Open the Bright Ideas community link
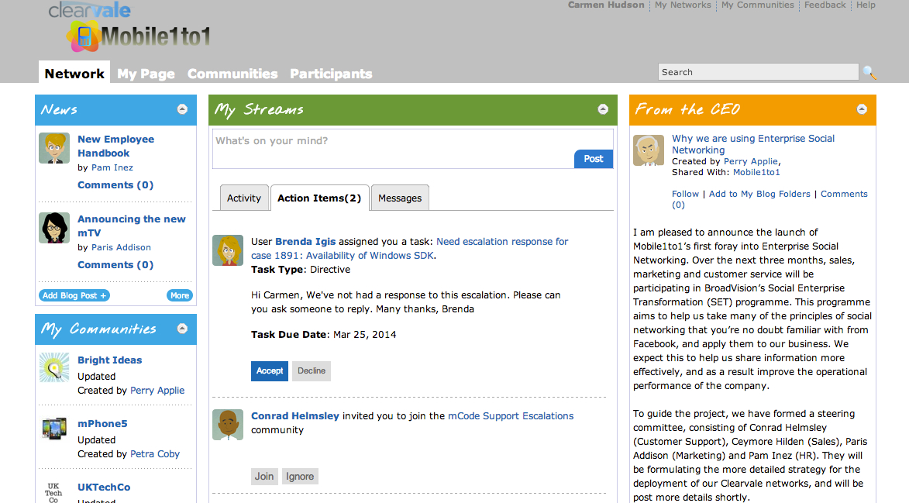This screenshot has width=909, height=503. point(109,360)
